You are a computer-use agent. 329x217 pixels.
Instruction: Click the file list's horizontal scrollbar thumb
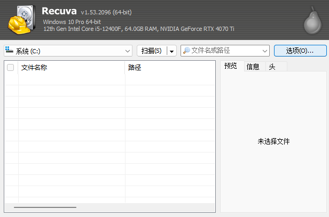45,207
